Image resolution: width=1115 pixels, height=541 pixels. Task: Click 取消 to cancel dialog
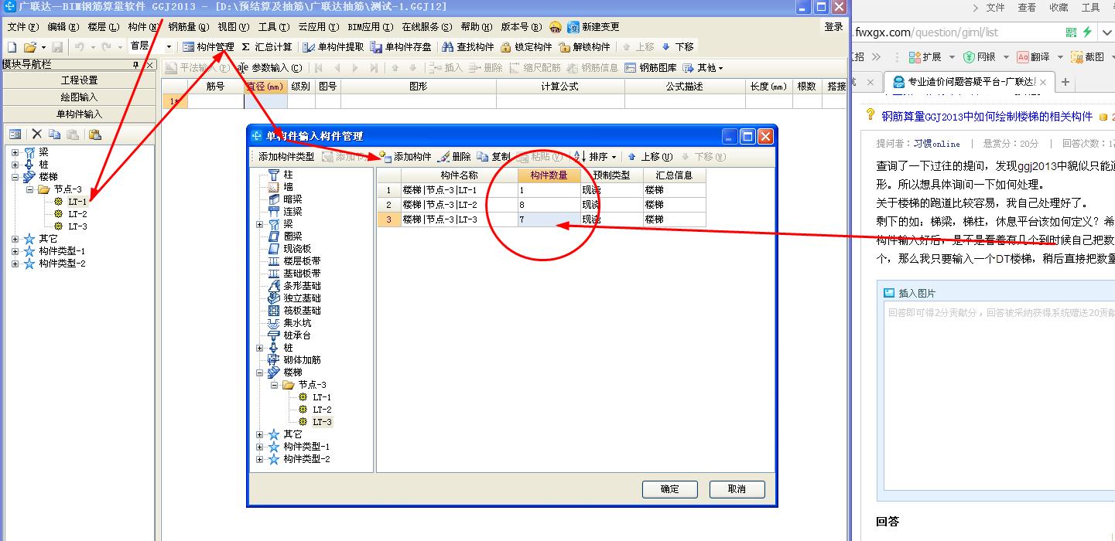737,489
